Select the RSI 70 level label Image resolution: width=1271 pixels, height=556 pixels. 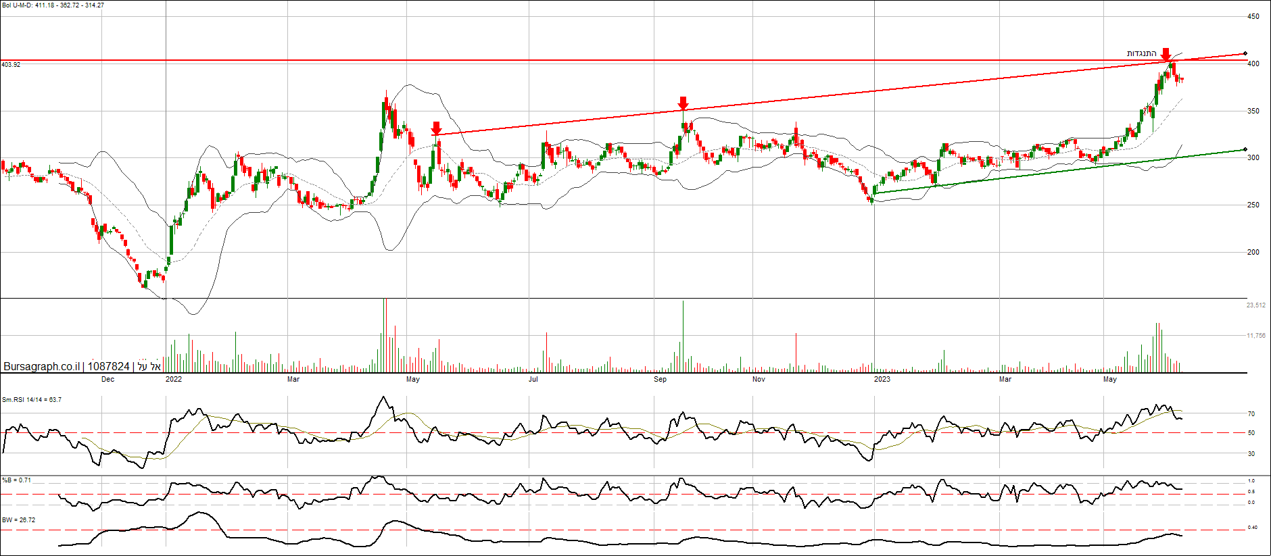(x=1251, y=414)
